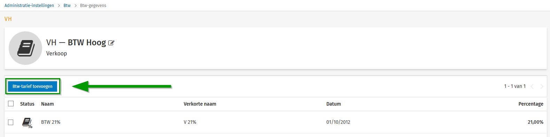The height and width of the screenshot is (137, 550).
Task: Open Administratie-instellingen breadcrumb link
Action: pyautogui.click(x=29, y=6)
